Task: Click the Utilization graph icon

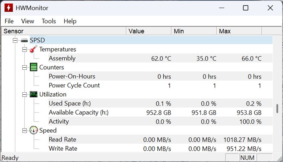Action: coord(34,94)
